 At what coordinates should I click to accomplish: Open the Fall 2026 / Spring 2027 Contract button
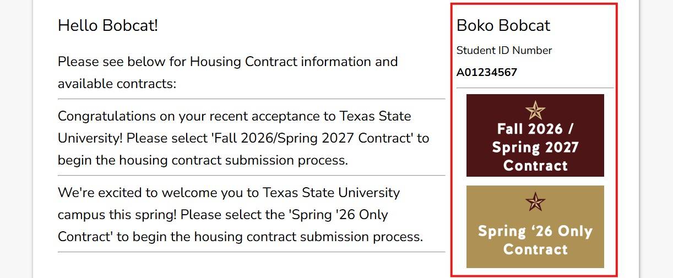coord(535,135)
